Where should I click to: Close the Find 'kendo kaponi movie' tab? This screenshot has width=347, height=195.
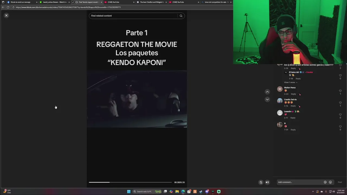coord(101,2)
